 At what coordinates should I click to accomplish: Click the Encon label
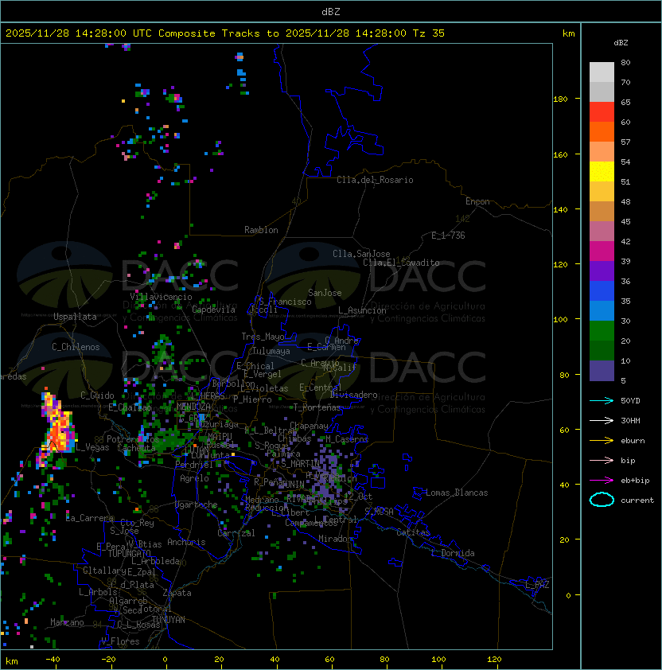click(477, 201)
